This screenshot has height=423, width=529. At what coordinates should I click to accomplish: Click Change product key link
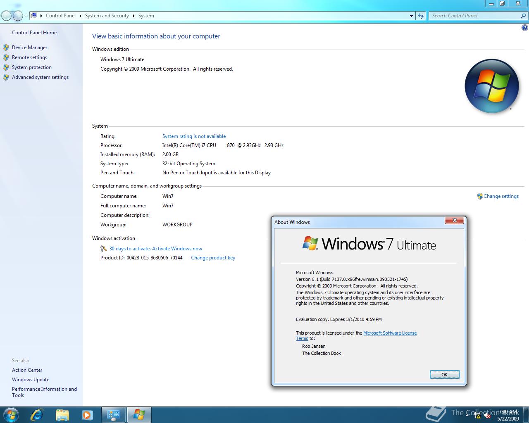tap(213, 258)
